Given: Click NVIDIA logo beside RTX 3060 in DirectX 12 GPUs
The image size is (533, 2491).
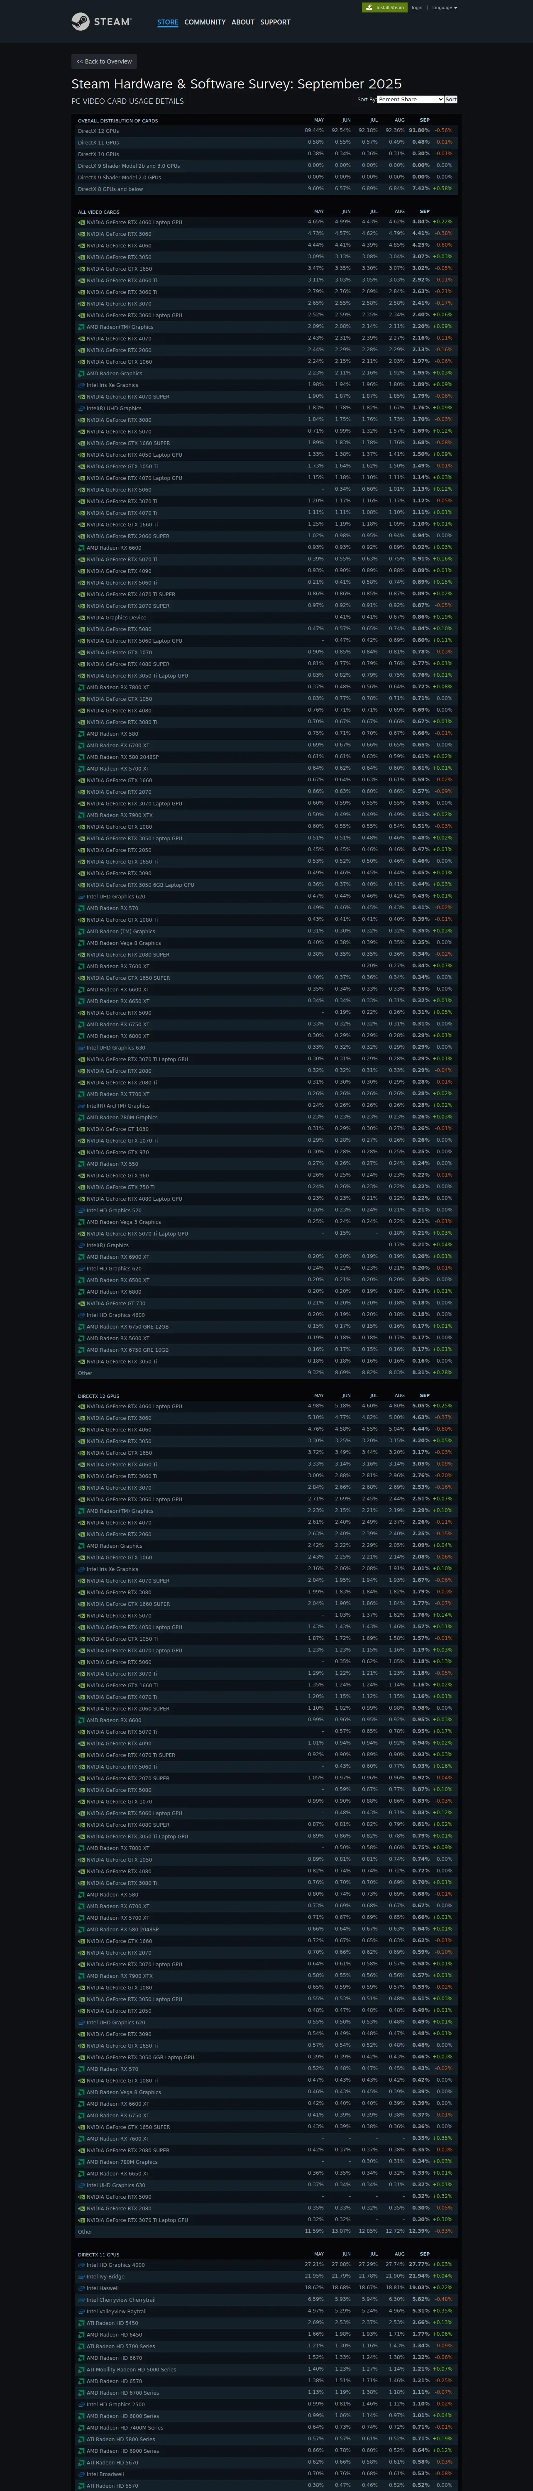Looking at the screenshot, I should (81, 1418).
